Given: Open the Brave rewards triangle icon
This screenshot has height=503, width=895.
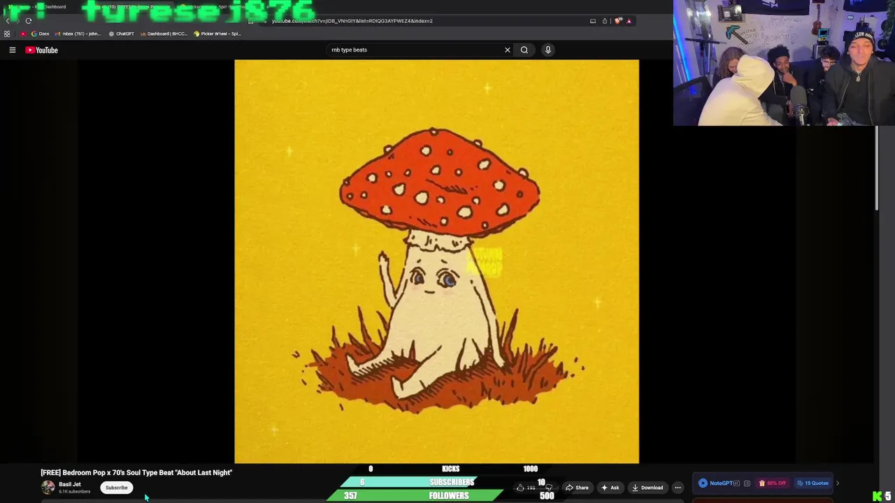Looking at the screenshot, I should click(629, 21).
